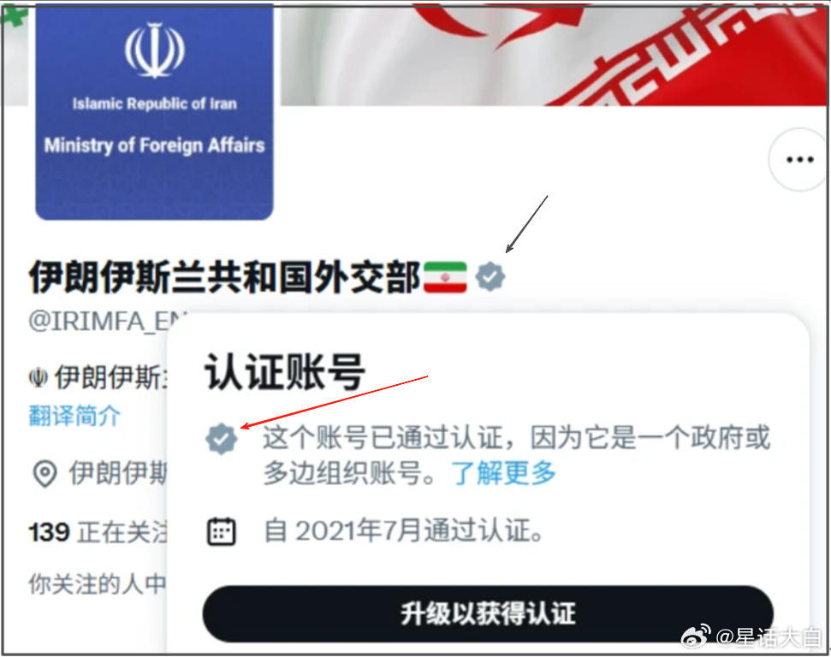Click the @IRIMFA_EN handle text
Image resolution: width=831 pixels, height=657 pixels.
pyautogui.click(x=108, y=322)
